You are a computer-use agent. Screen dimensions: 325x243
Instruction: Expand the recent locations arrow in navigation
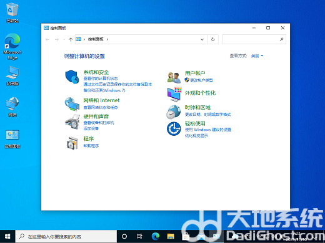(64, 39)
